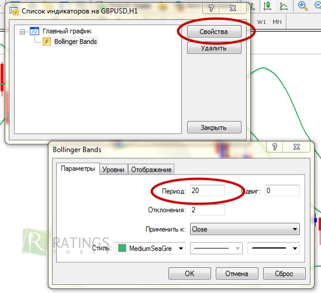The width and height of the screenshot is (321, 293).
Task: Click the Сброс button
Action: (284, 274)
